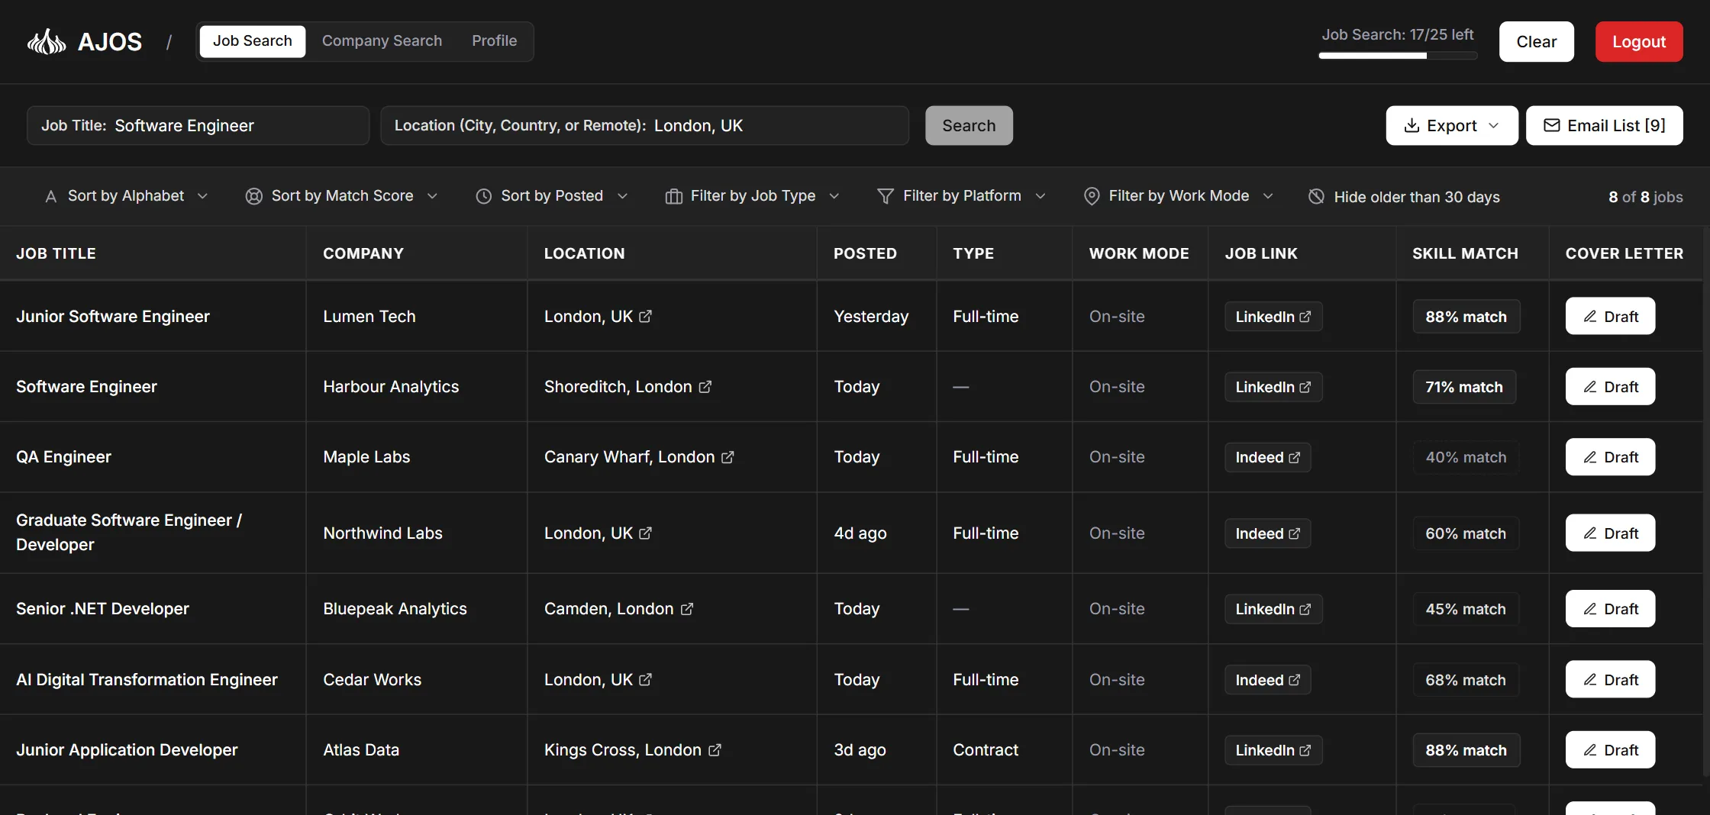Click the 88% match badge for Atlas Data
The width and height of the screenshot is (1710, 815).
pyautogui.click(x=1466, y=750)
